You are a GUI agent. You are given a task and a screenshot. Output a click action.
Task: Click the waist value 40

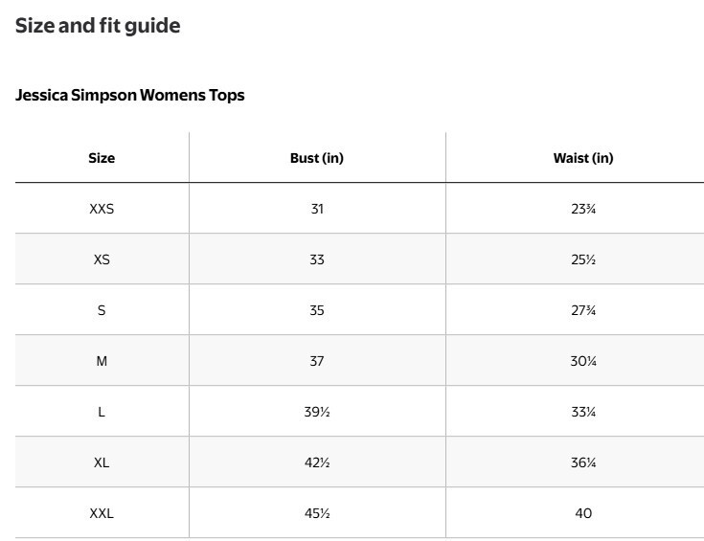point(583,513)
